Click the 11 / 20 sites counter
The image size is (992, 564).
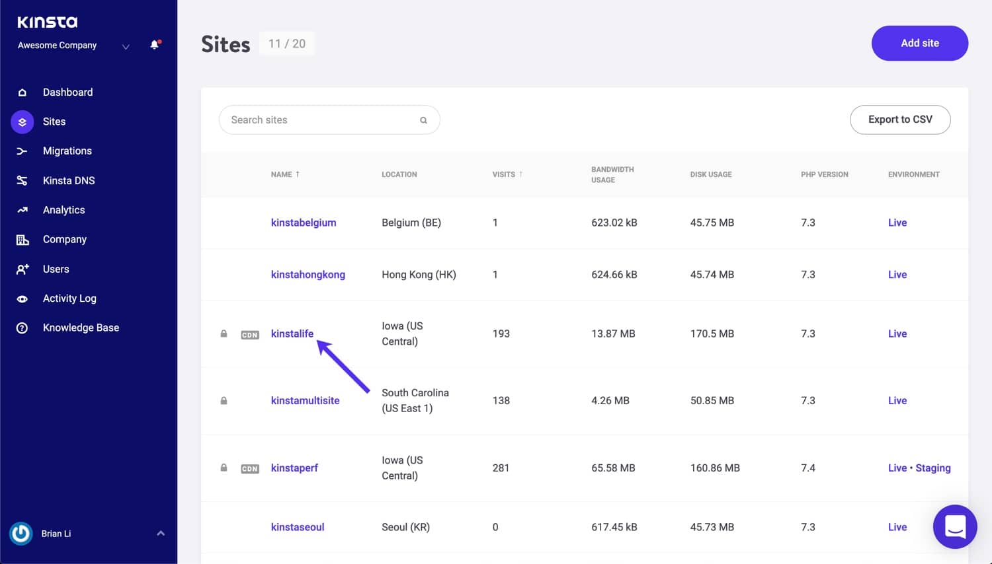287,44
